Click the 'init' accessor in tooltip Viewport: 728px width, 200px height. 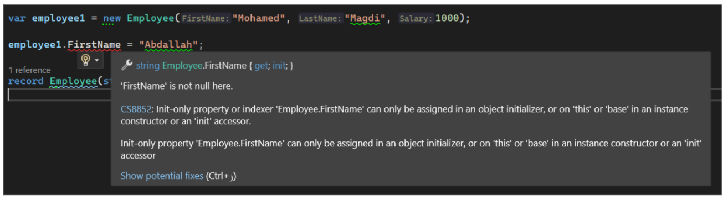[279, 65]
